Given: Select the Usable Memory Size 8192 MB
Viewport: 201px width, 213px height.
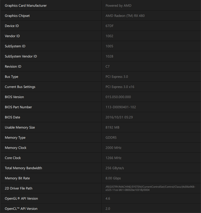Looking at the screenshot, I should [113, 127].
